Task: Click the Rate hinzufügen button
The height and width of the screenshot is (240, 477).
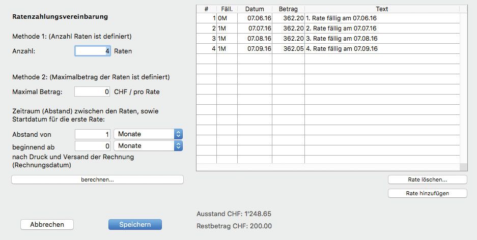Action: pos(427,193)
